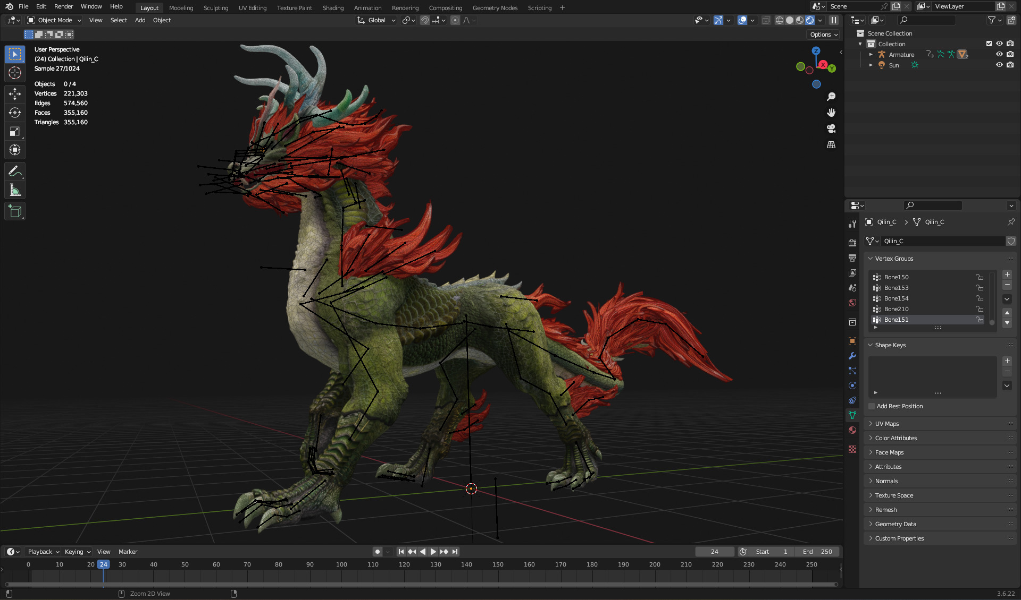Image resolution: width=1021 pixels, height=600 pixels.
Task: Toggle the camera view icon
Action: pos(831,128)
